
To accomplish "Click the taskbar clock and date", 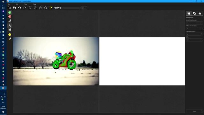I will [x=3, y=107].
